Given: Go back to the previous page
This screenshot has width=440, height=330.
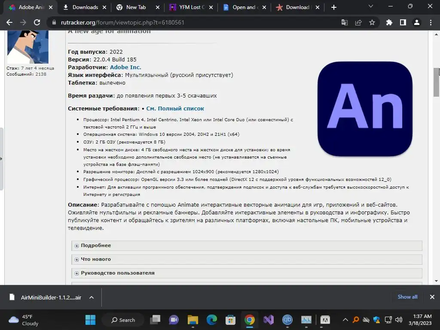Looking at the screenshot, I should (9, 22).
